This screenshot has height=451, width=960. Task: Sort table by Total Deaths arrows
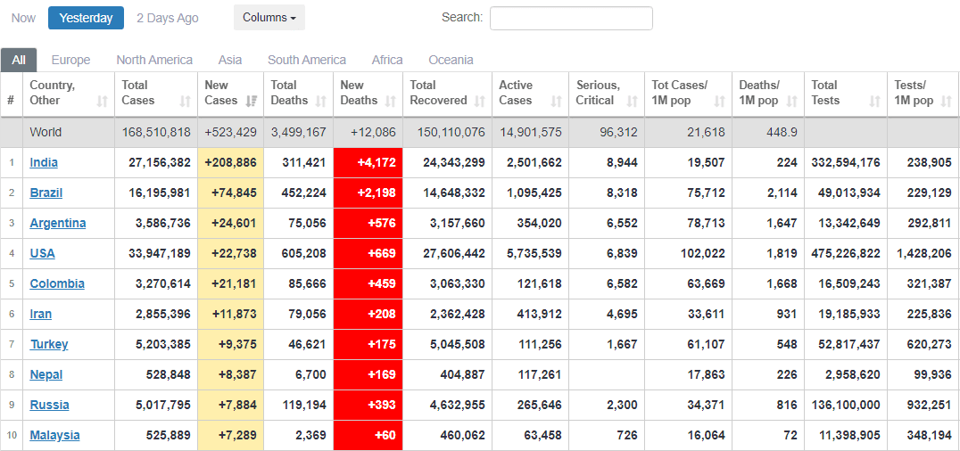click(321, 102)
